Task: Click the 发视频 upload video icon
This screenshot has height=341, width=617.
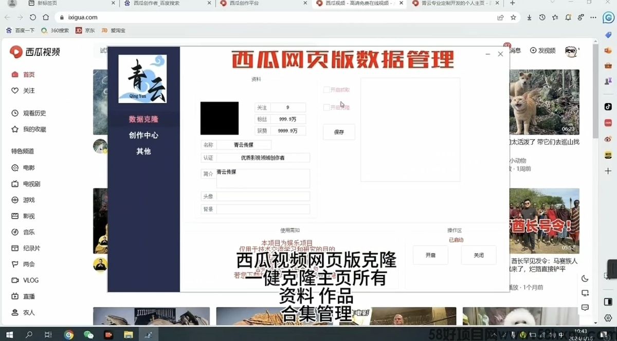Action: 542,50
